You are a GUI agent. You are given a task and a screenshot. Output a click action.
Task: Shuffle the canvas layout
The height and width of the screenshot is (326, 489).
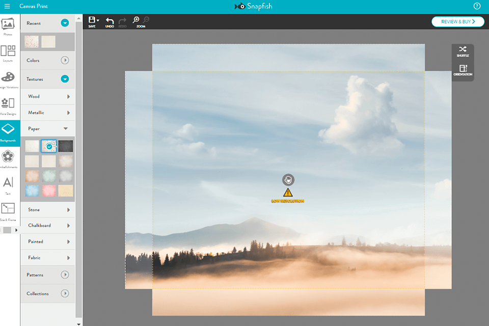463,51
